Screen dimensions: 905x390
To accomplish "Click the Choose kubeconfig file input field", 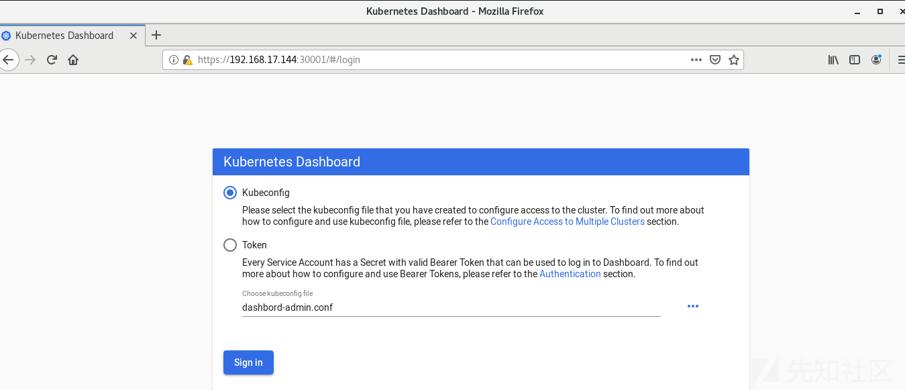I will [x=451, y=307].
